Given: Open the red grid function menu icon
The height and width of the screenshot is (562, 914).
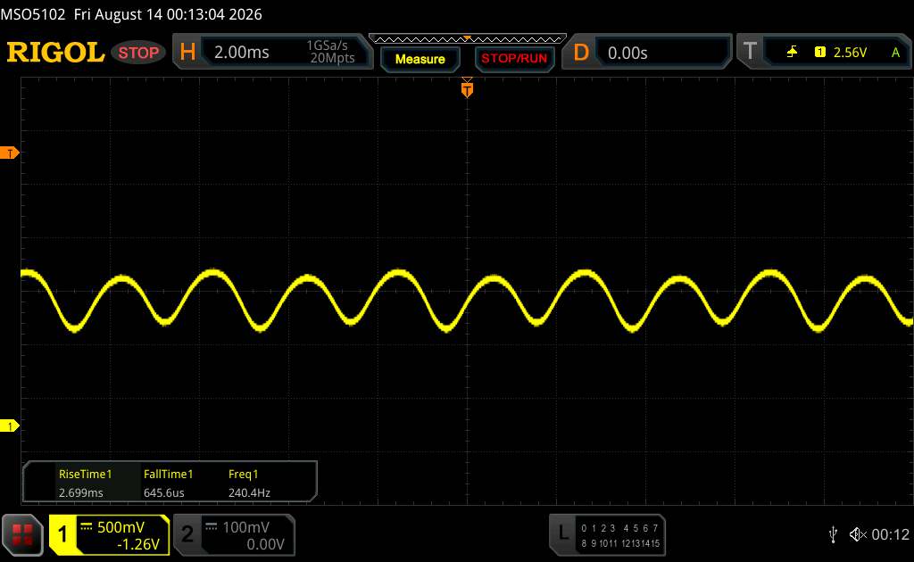Looking at the screenshot, I should tap(22, 534).
